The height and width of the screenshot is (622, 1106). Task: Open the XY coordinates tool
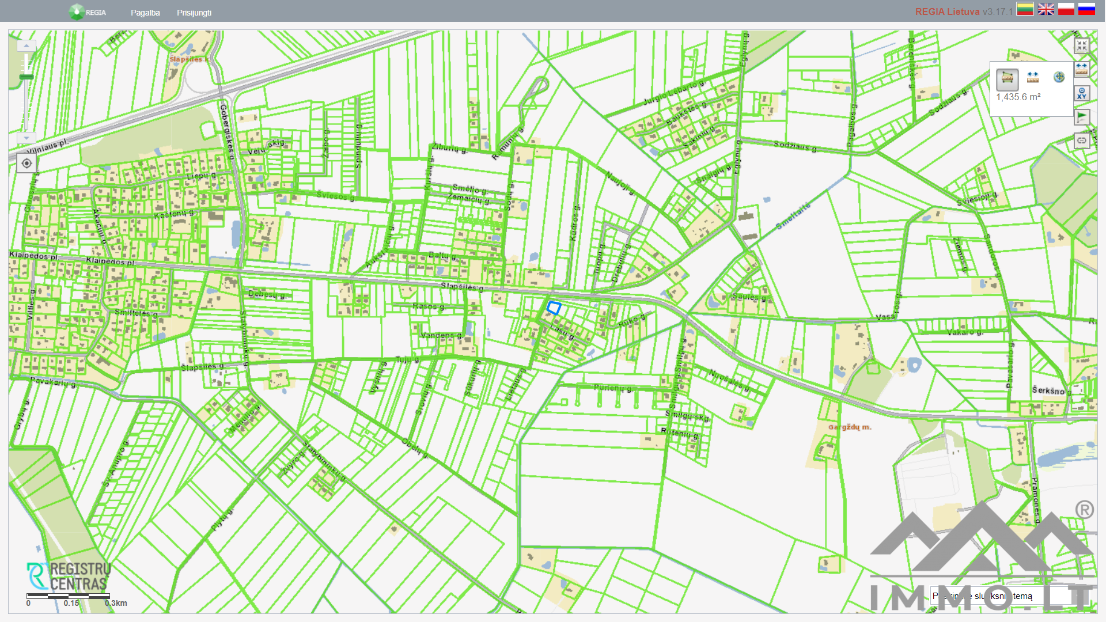[x=1082, y=93]
